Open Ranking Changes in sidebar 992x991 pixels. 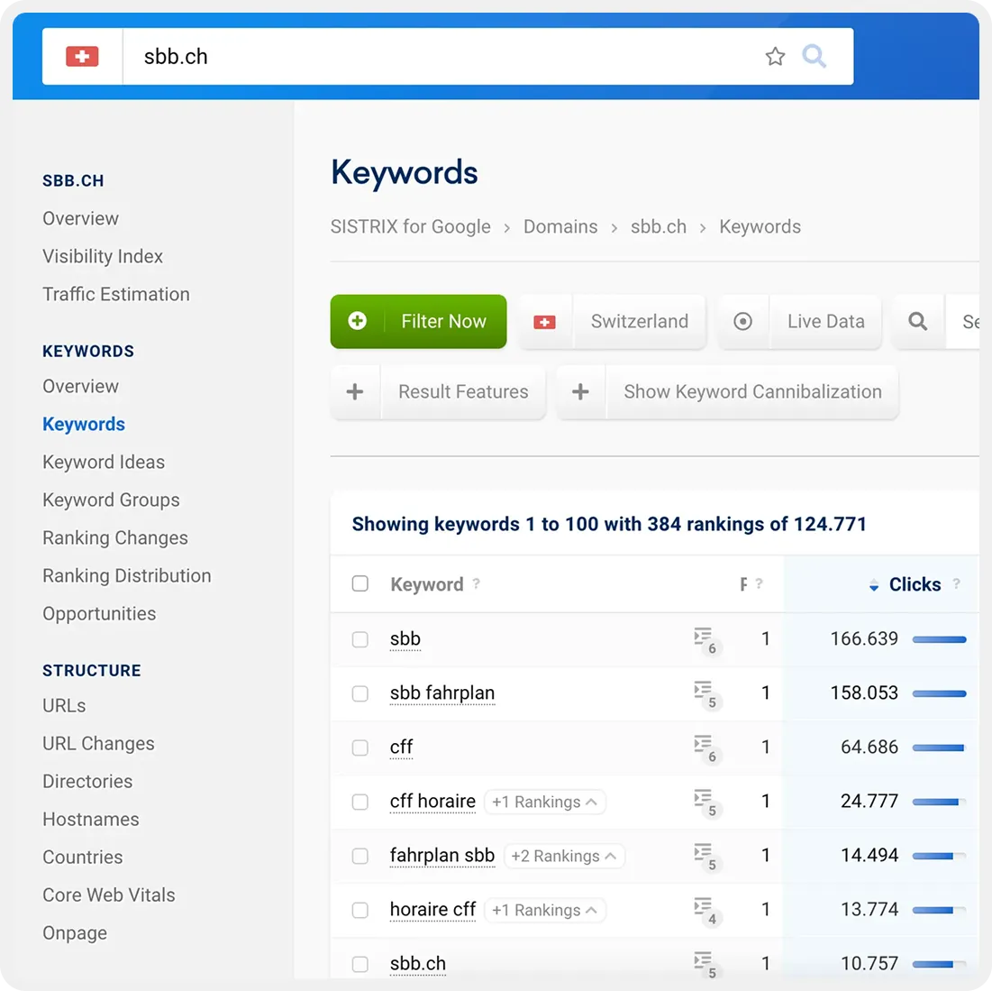point(115,538)
